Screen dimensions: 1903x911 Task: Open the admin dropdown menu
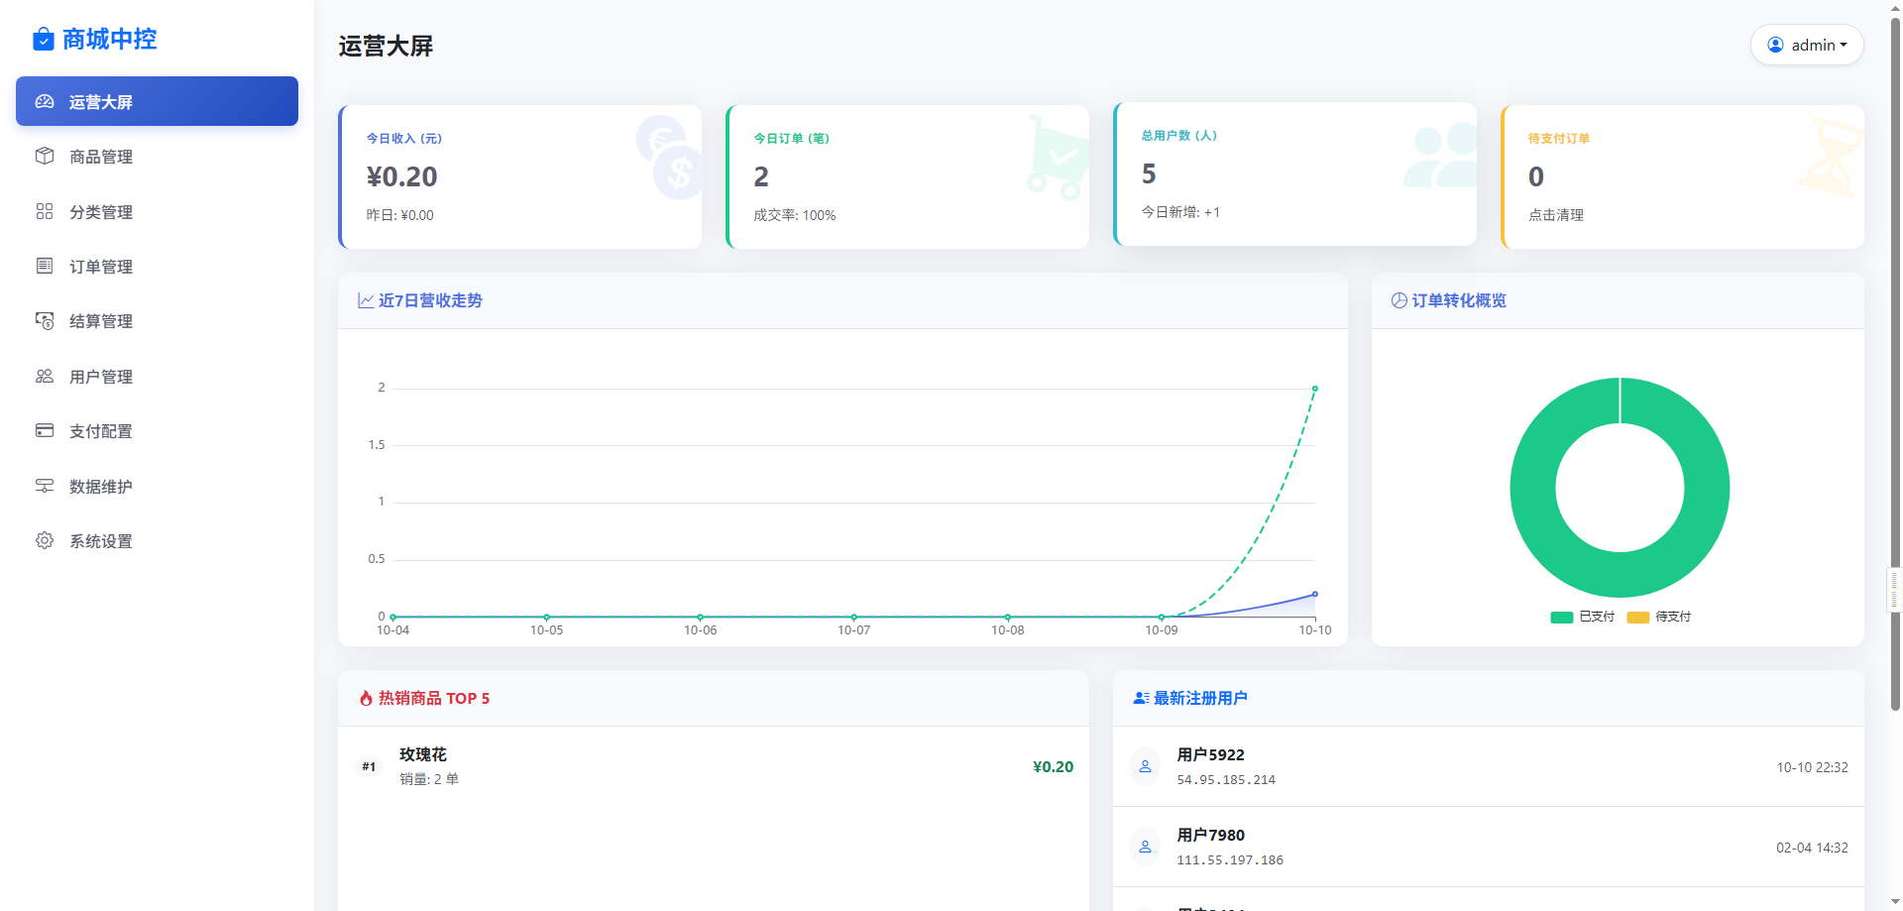pyautogui.click(x=1807, y=45)
